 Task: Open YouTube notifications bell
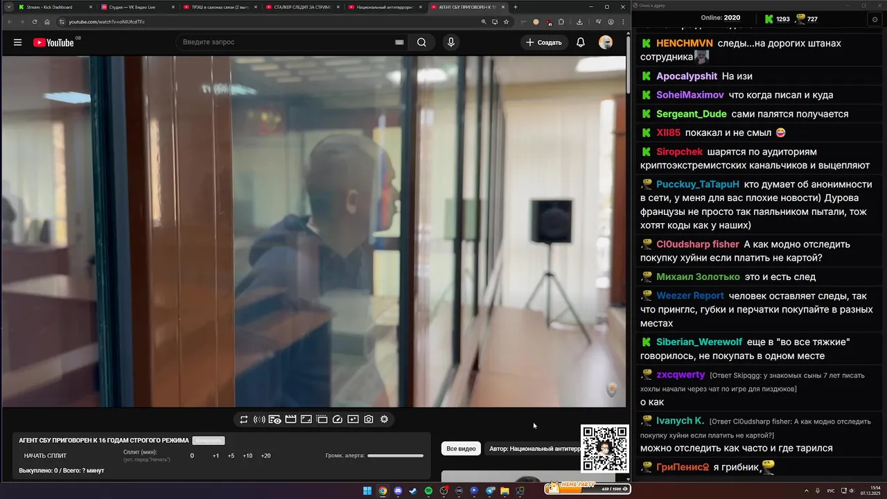pos(581,42)
